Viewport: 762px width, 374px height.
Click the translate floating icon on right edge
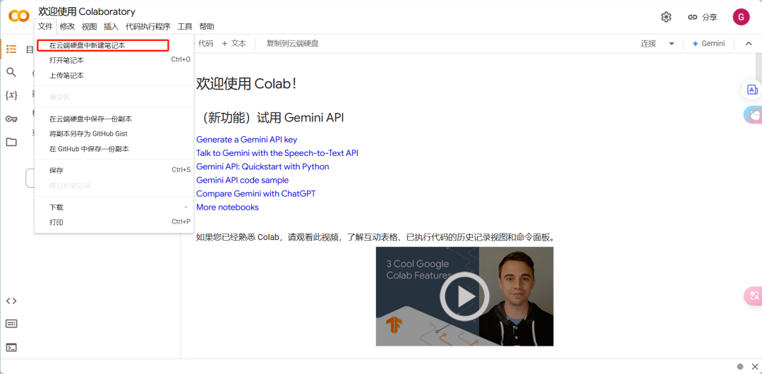click(x=752, y=90)
